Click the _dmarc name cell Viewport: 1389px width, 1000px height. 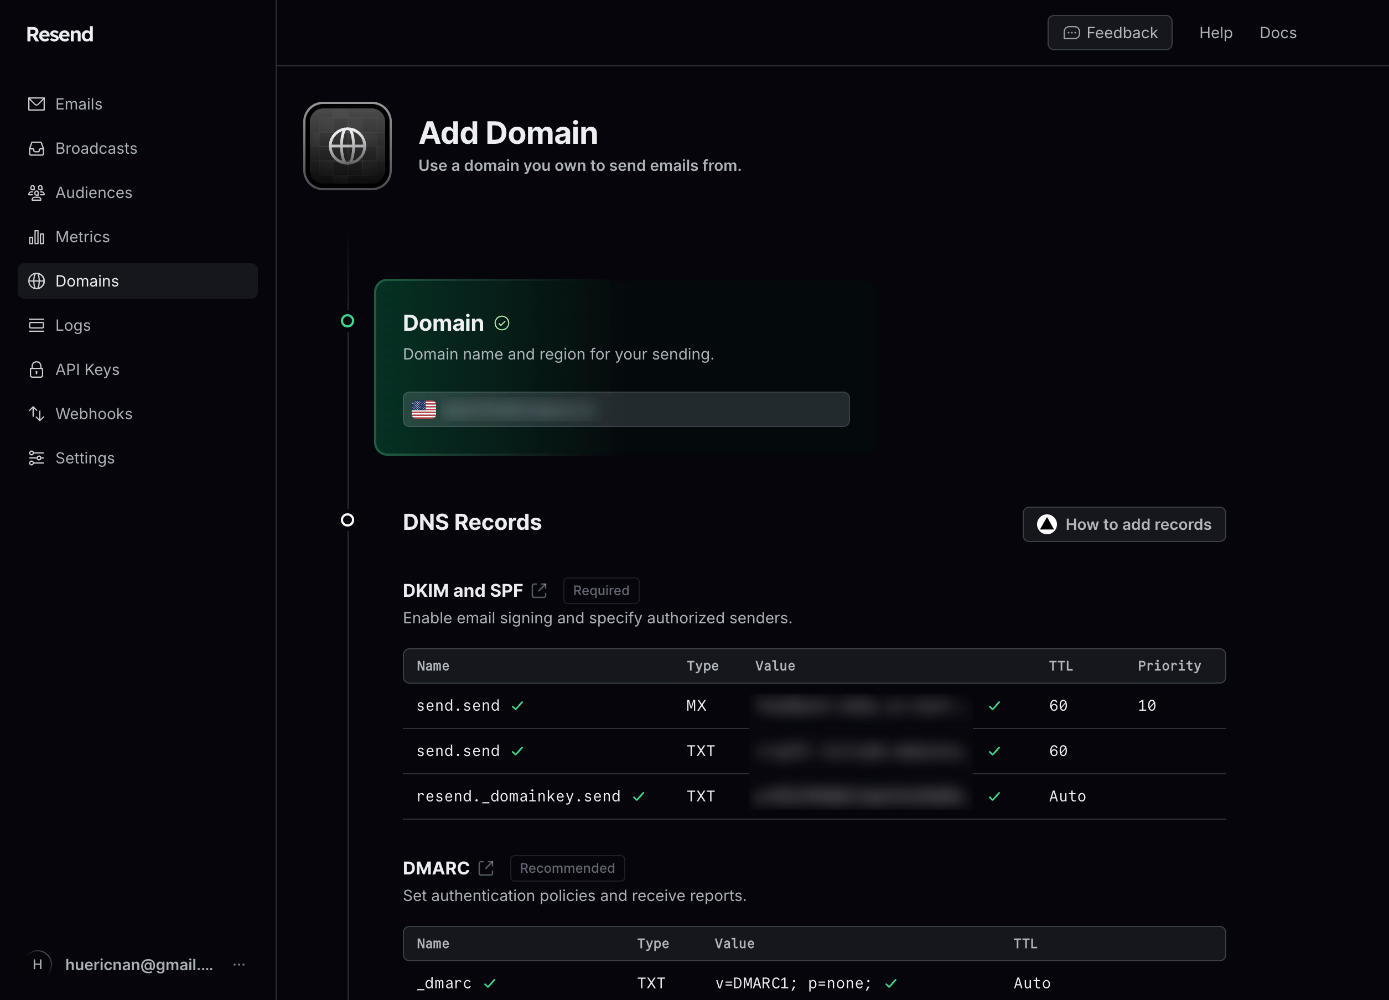444,983
